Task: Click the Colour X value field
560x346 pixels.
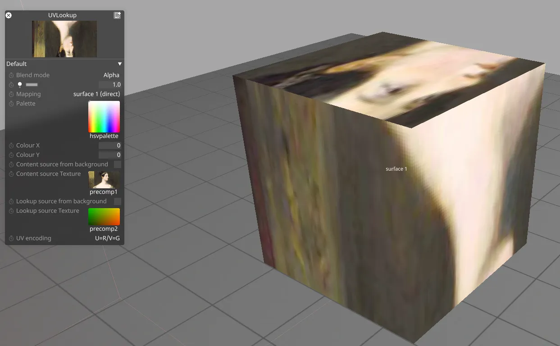Action: click(109, 146)
